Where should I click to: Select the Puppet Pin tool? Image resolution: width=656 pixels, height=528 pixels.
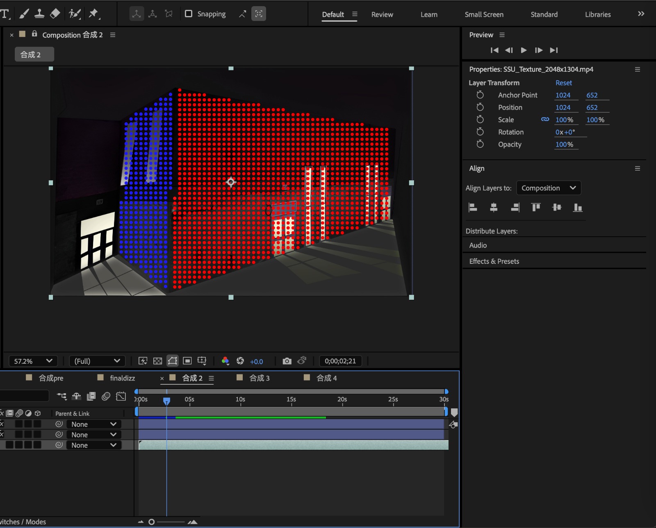94,14
